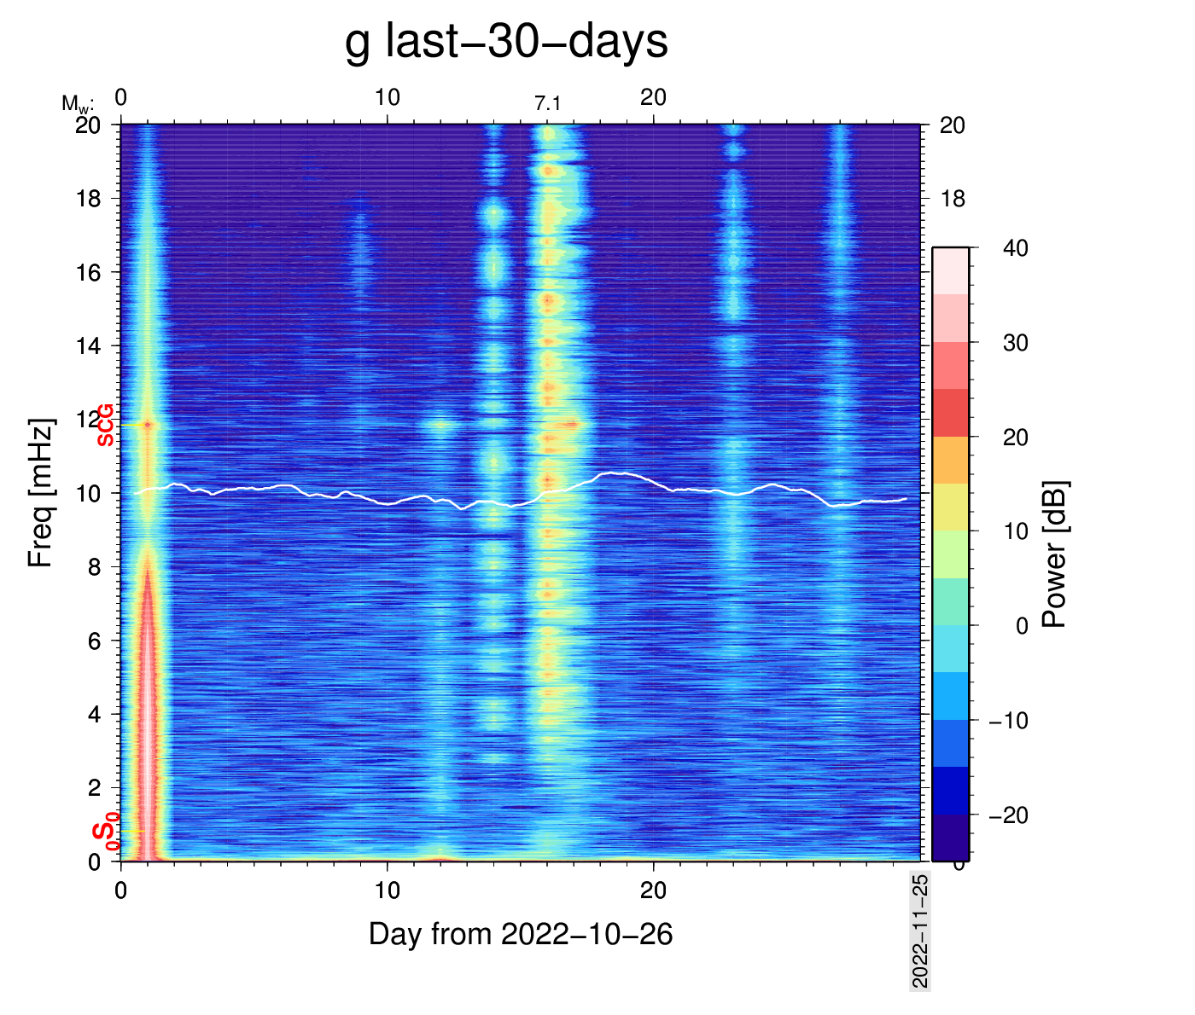The image size is (1195, 1015).
Task: Click the 'Mw:' label at top left
Action: point(77,104)
